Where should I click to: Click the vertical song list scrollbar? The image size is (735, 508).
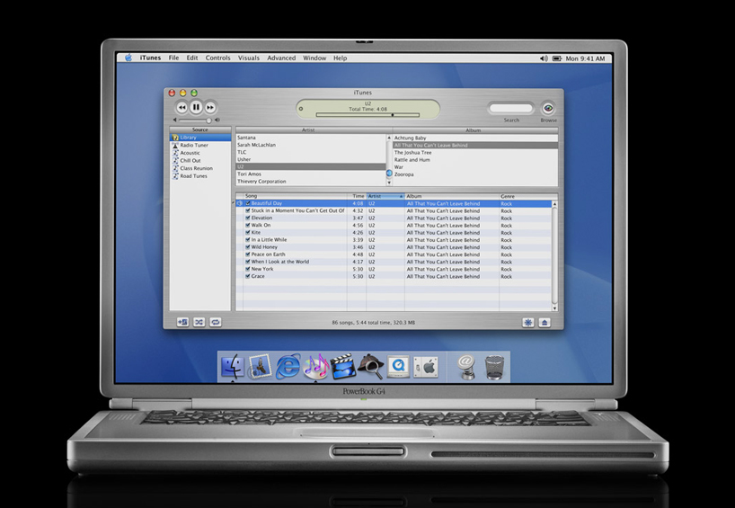(554, 256)
